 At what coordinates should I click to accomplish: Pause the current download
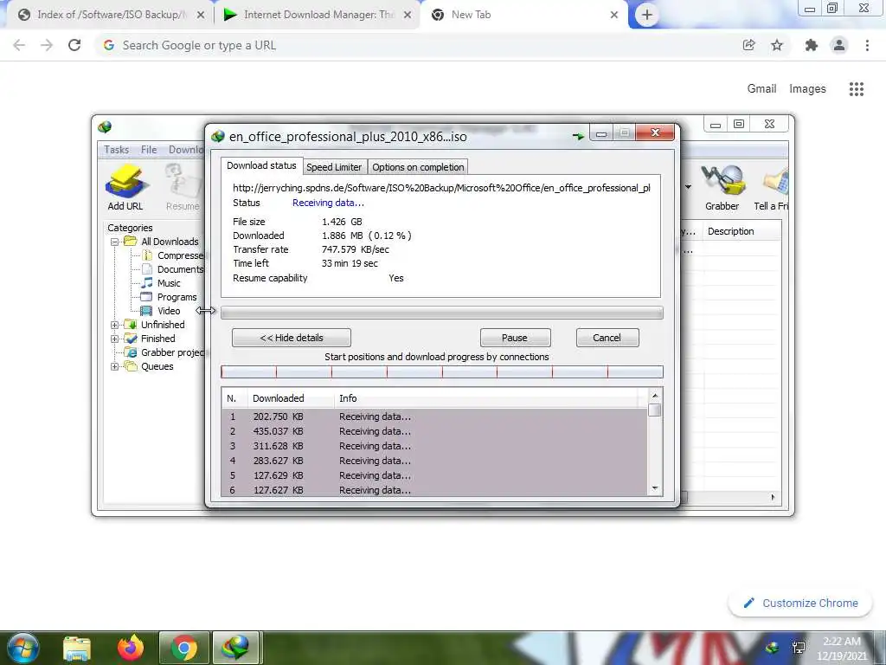point(515,338)
